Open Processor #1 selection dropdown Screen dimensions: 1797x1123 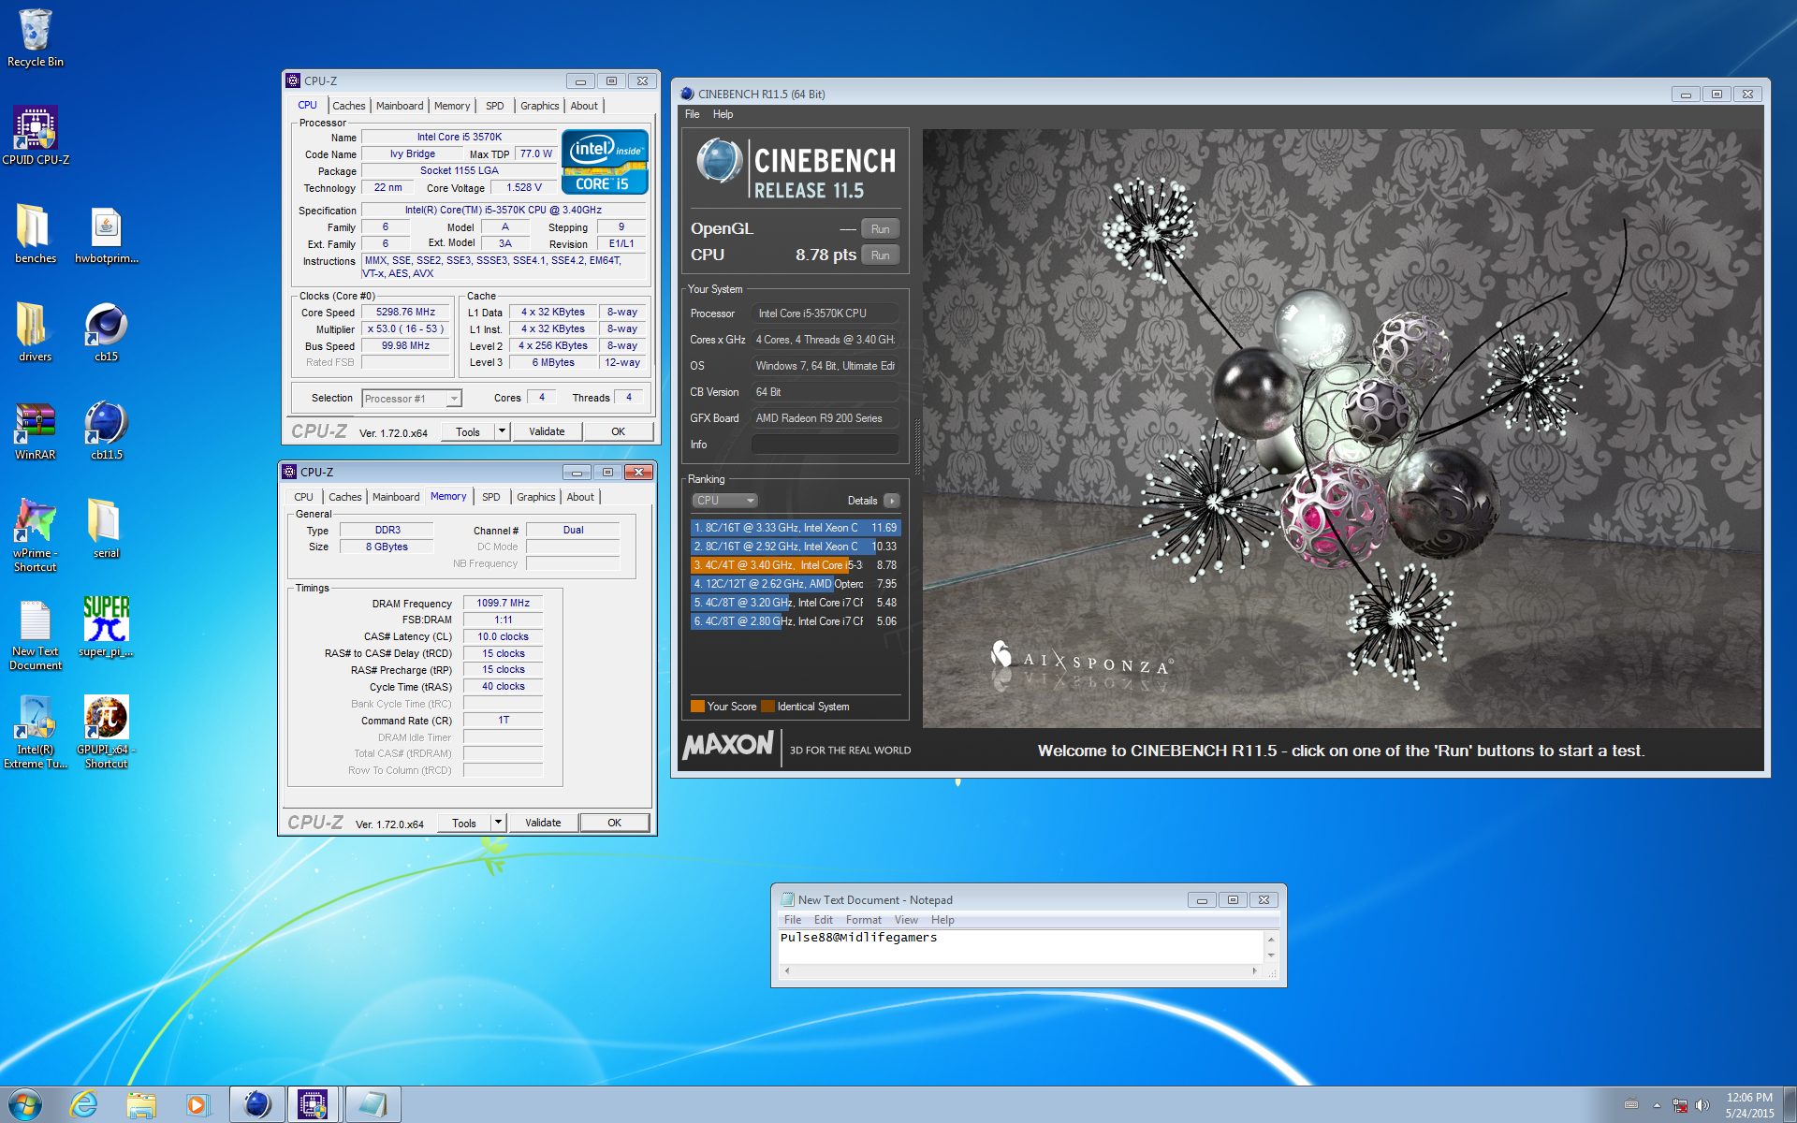click(x=412, y=399)
